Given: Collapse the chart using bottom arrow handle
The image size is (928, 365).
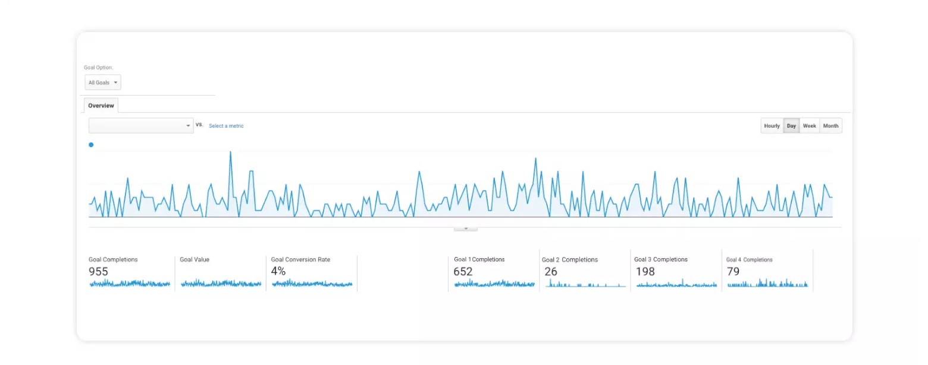Looking at the screenshot, I should tap(466, 228).
